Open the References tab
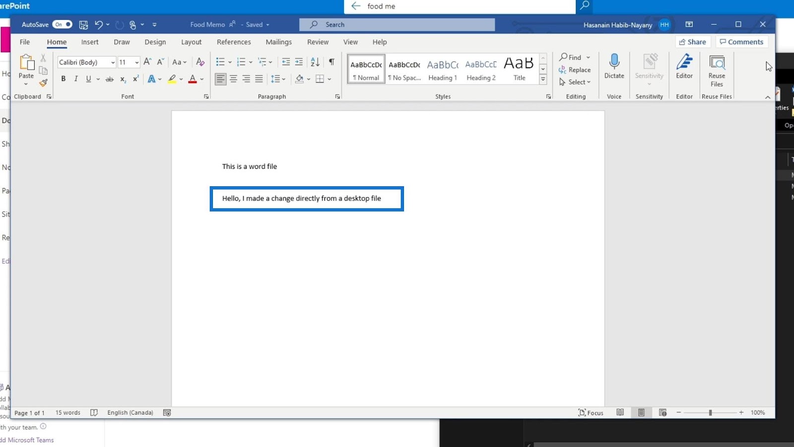 tap(234, 42)
